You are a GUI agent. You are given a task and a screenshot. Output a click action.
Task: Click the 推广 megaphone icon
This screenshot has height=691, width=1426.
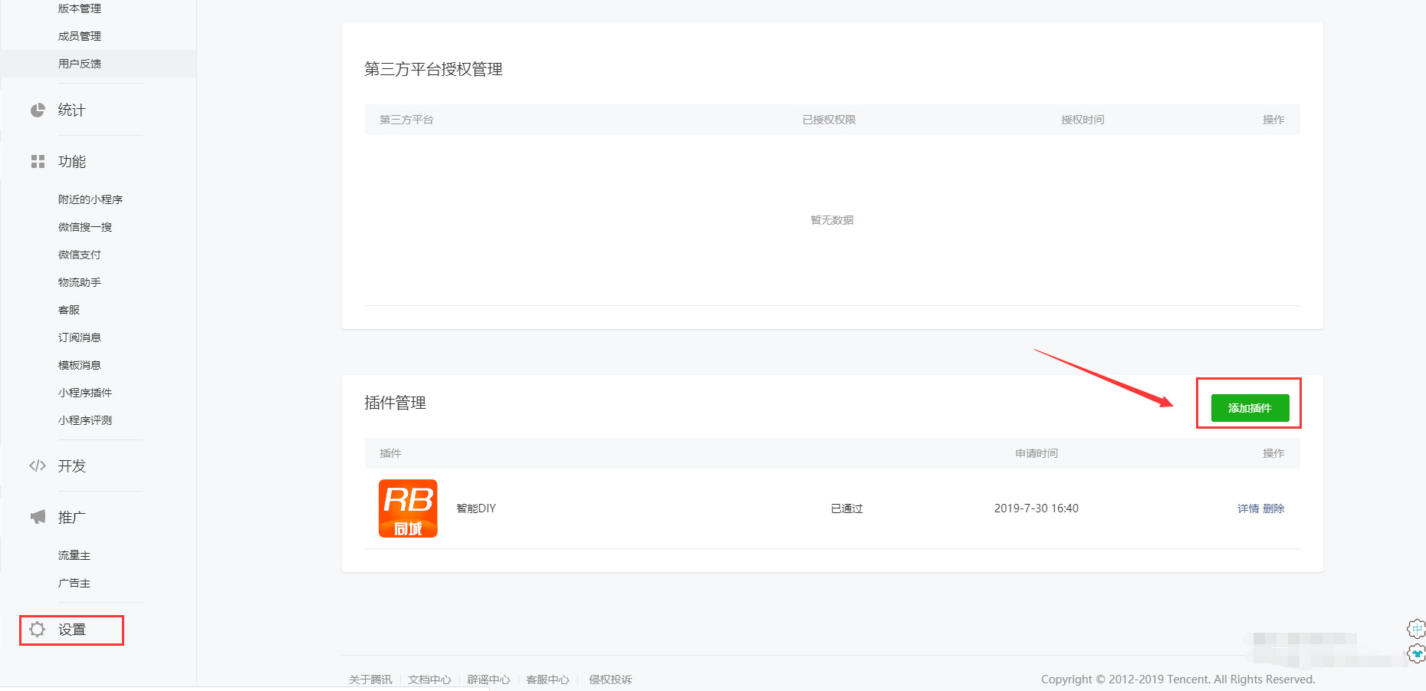click(38, 517)
